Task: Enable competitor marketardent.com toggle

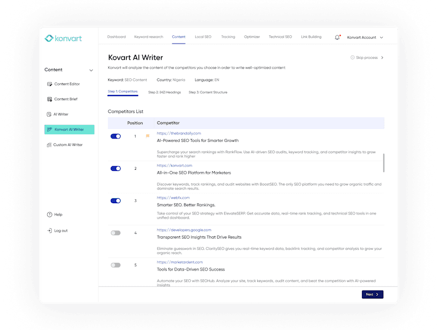Action: (x=116, y=265)
